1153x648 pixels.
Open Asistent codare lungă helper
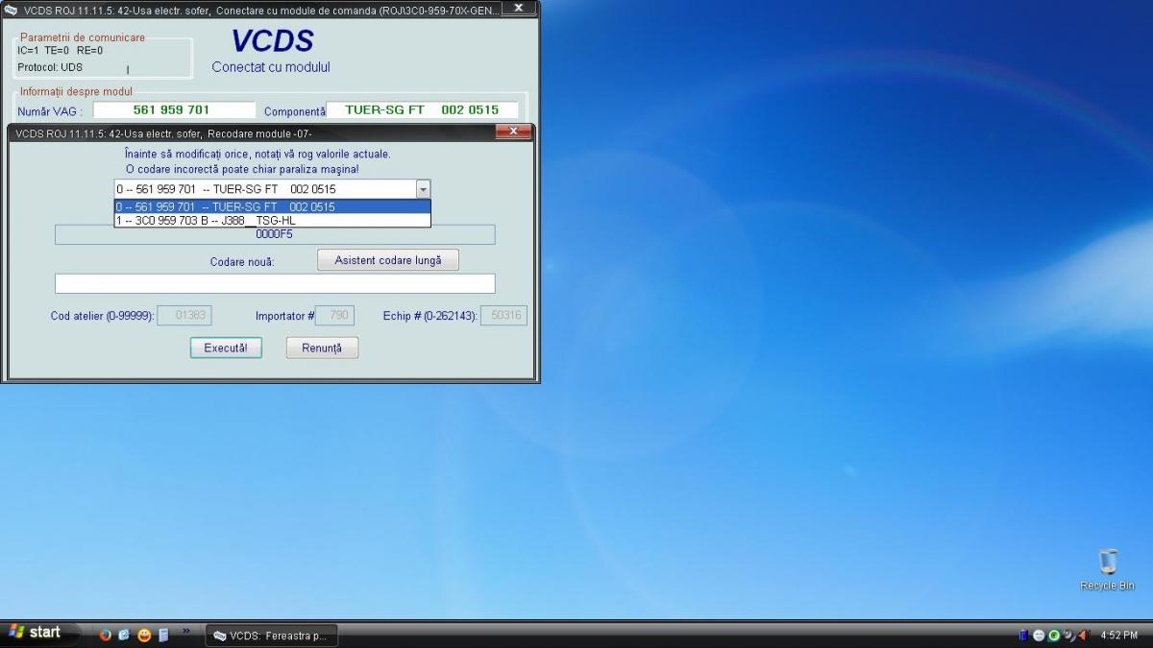tap(387, 260)
